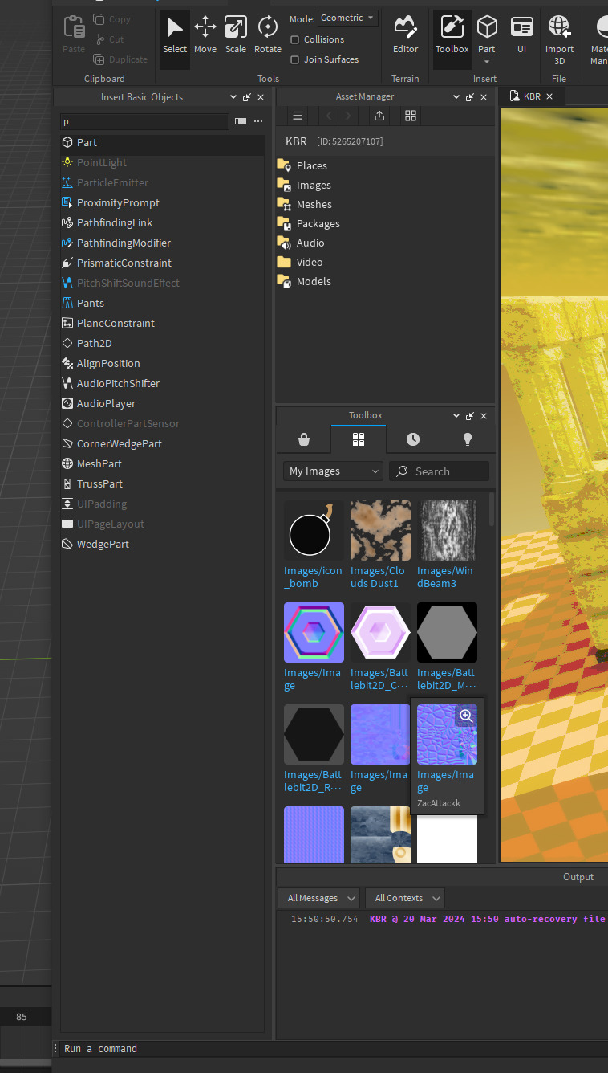Viewport: 608px width, 1073px height.
Task: Expand the My Images dropdown
Action: [x=332, y=471]
